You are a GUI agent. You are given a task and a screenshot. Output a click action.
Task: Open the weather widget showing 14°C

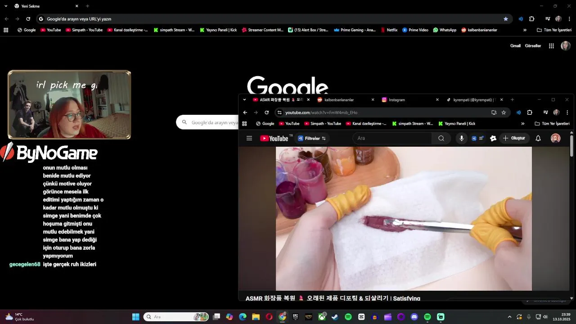click(19, 317)
